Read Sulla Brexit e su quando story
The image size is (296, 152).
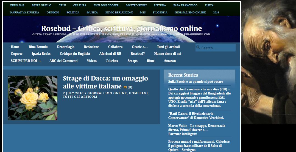pos(196,82)
